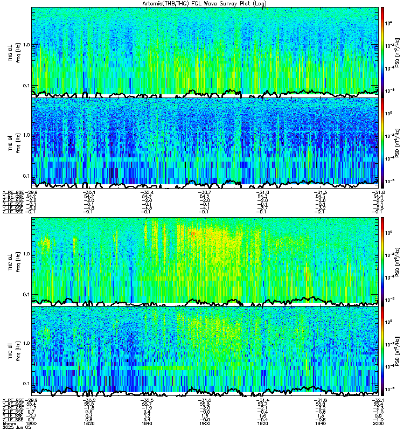This screenshot has width=404, height=431.
Task: Click the 1.0 frequency tick of THB B∥ panel
Action: 26,135
